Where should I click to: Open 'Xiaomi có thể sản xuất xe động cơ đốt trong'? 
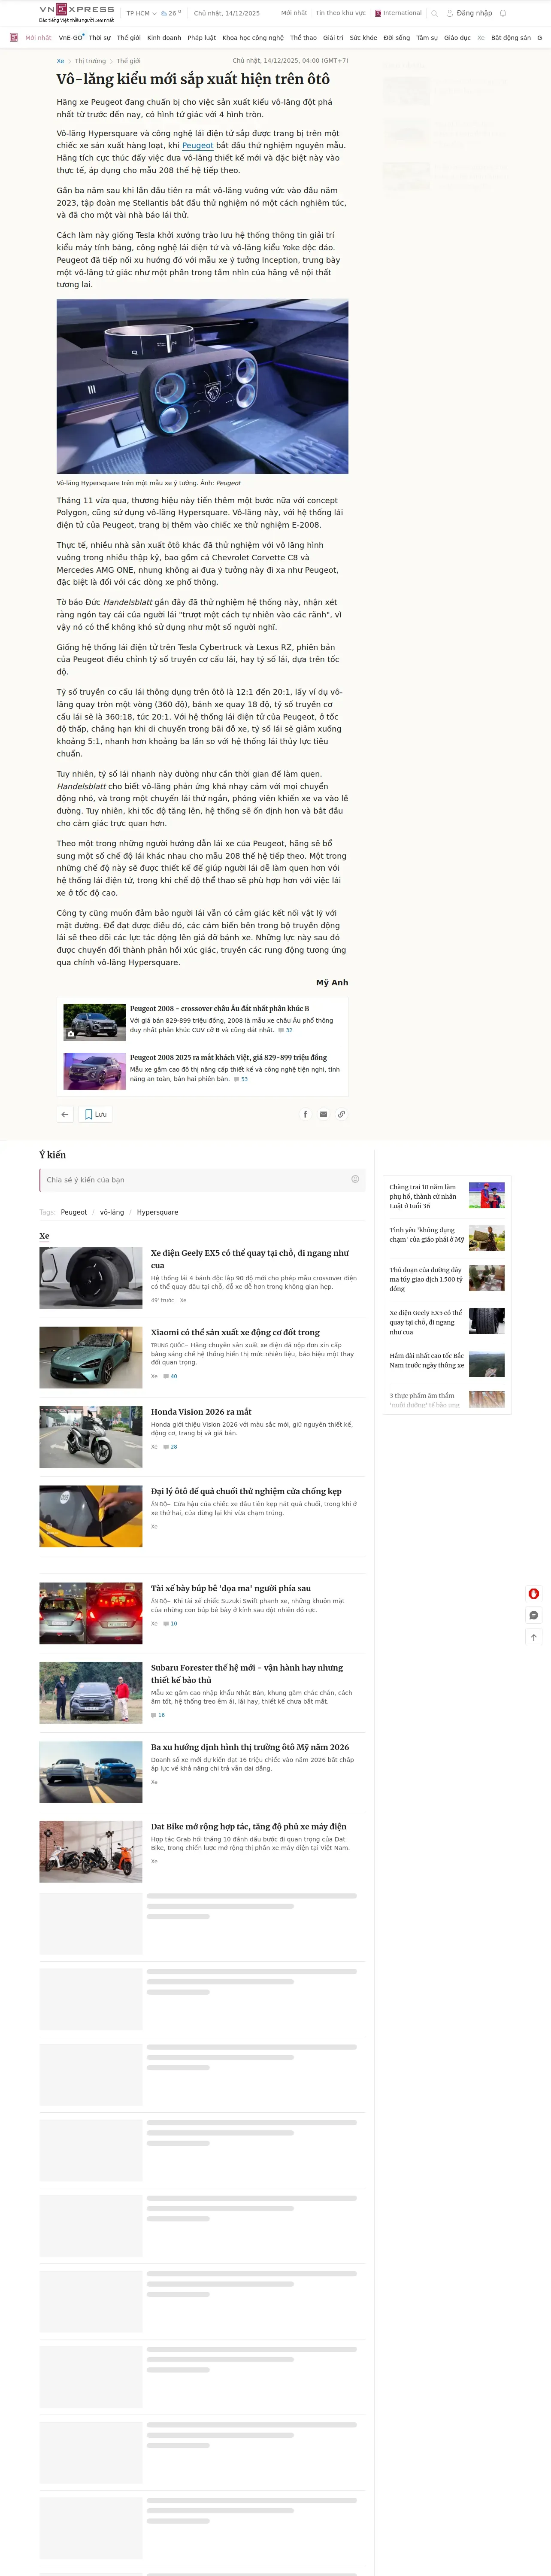coord(235,1332)
